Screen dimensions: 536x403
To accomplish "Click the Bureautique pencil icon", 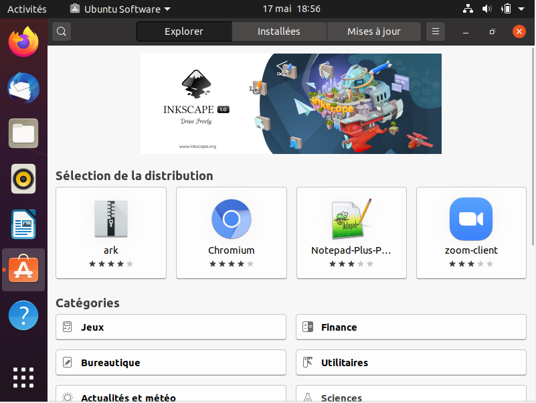I will pyautogui.click(x=68, y=362).
